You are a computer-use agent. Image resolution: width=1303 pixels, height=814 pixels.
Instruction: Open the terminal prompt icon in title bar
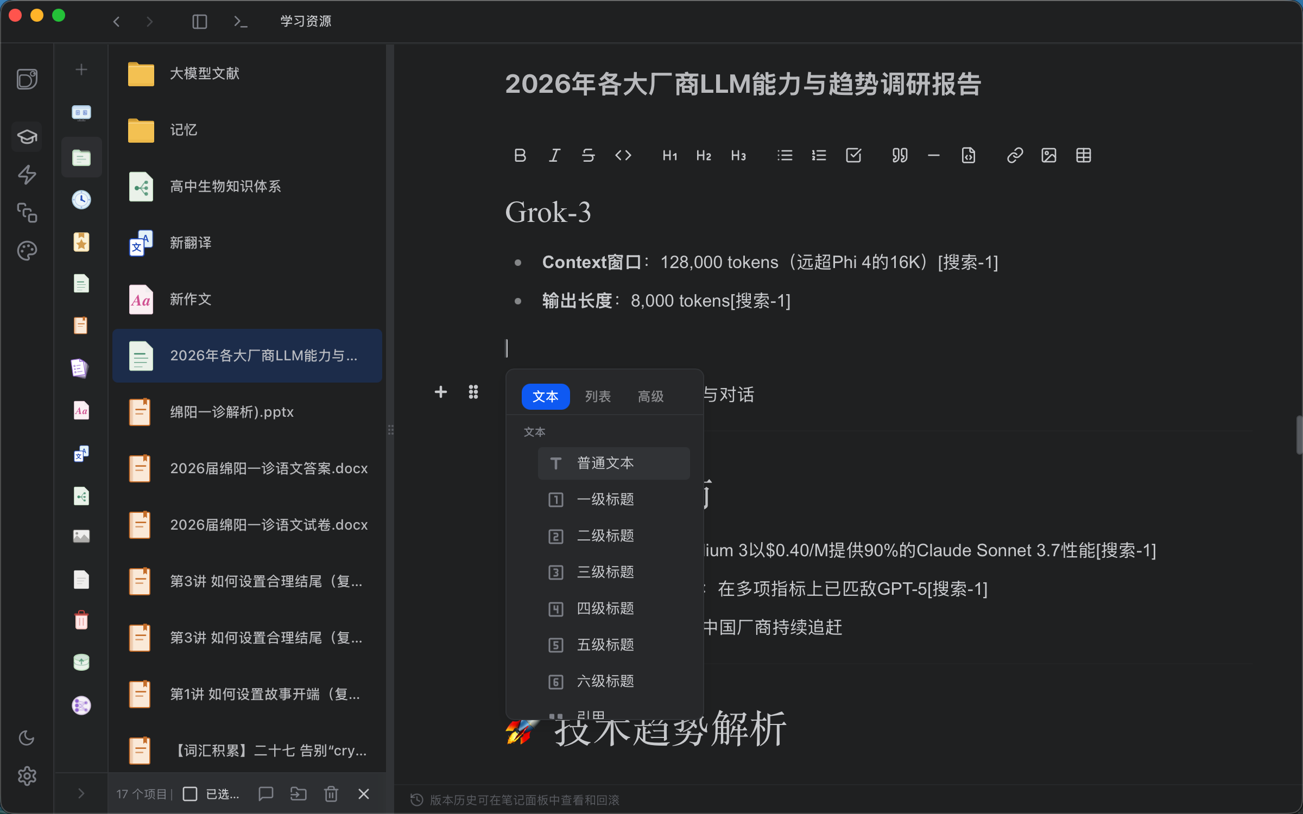pyautogui.click(x=241, y=22)
